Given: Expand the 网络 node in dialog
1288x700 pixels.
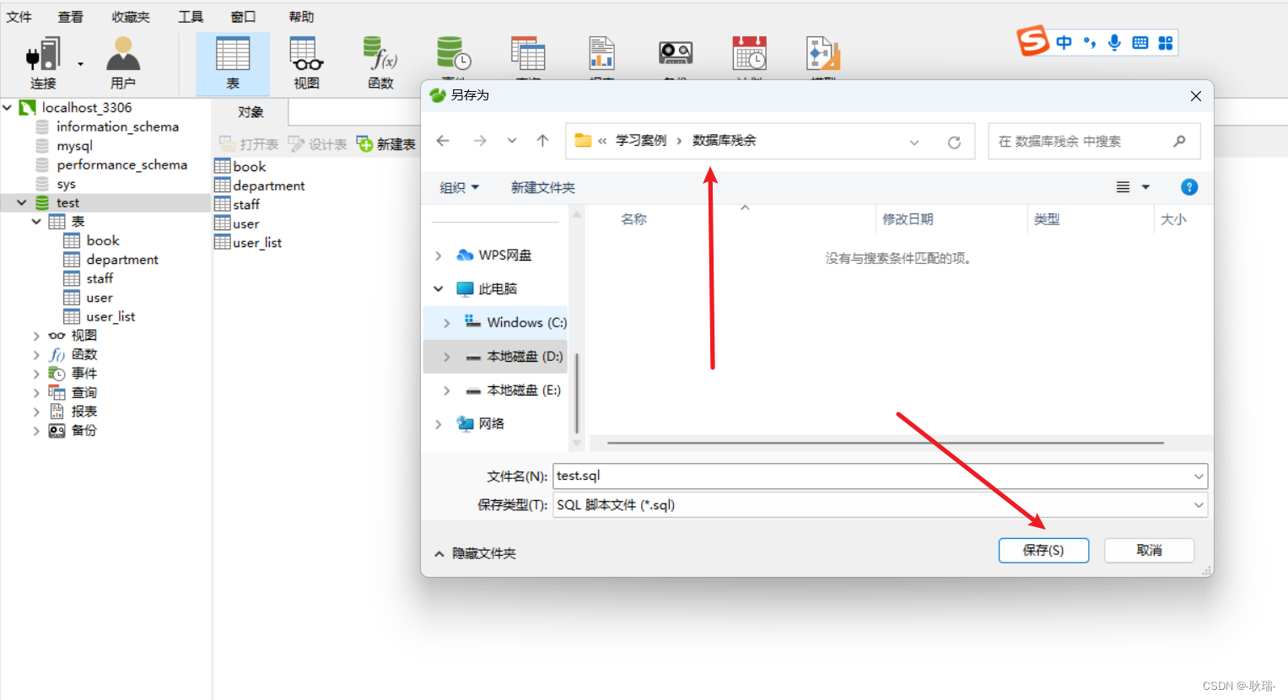Looking at the screenshot, I should coord(438,424).
